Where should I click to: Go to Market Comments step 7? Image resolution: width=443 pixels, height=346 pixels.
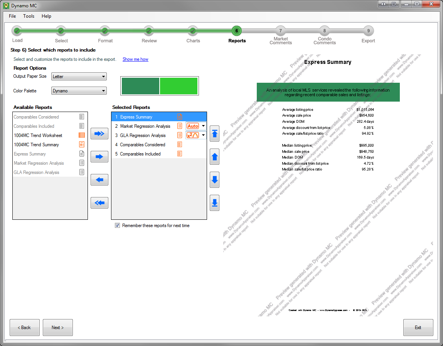[280, 31]
